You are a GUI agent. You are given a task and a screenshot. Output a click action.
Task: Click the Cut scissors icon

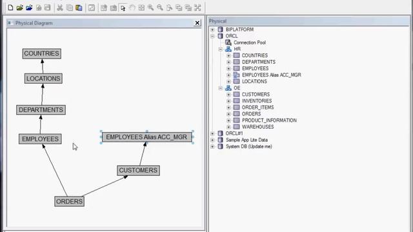(x=60, y=8)
